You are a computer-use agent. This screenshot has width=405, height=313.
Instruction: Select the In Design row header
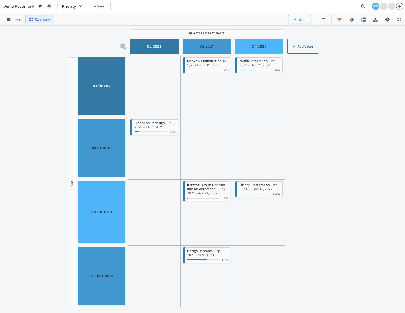point(101,148)
